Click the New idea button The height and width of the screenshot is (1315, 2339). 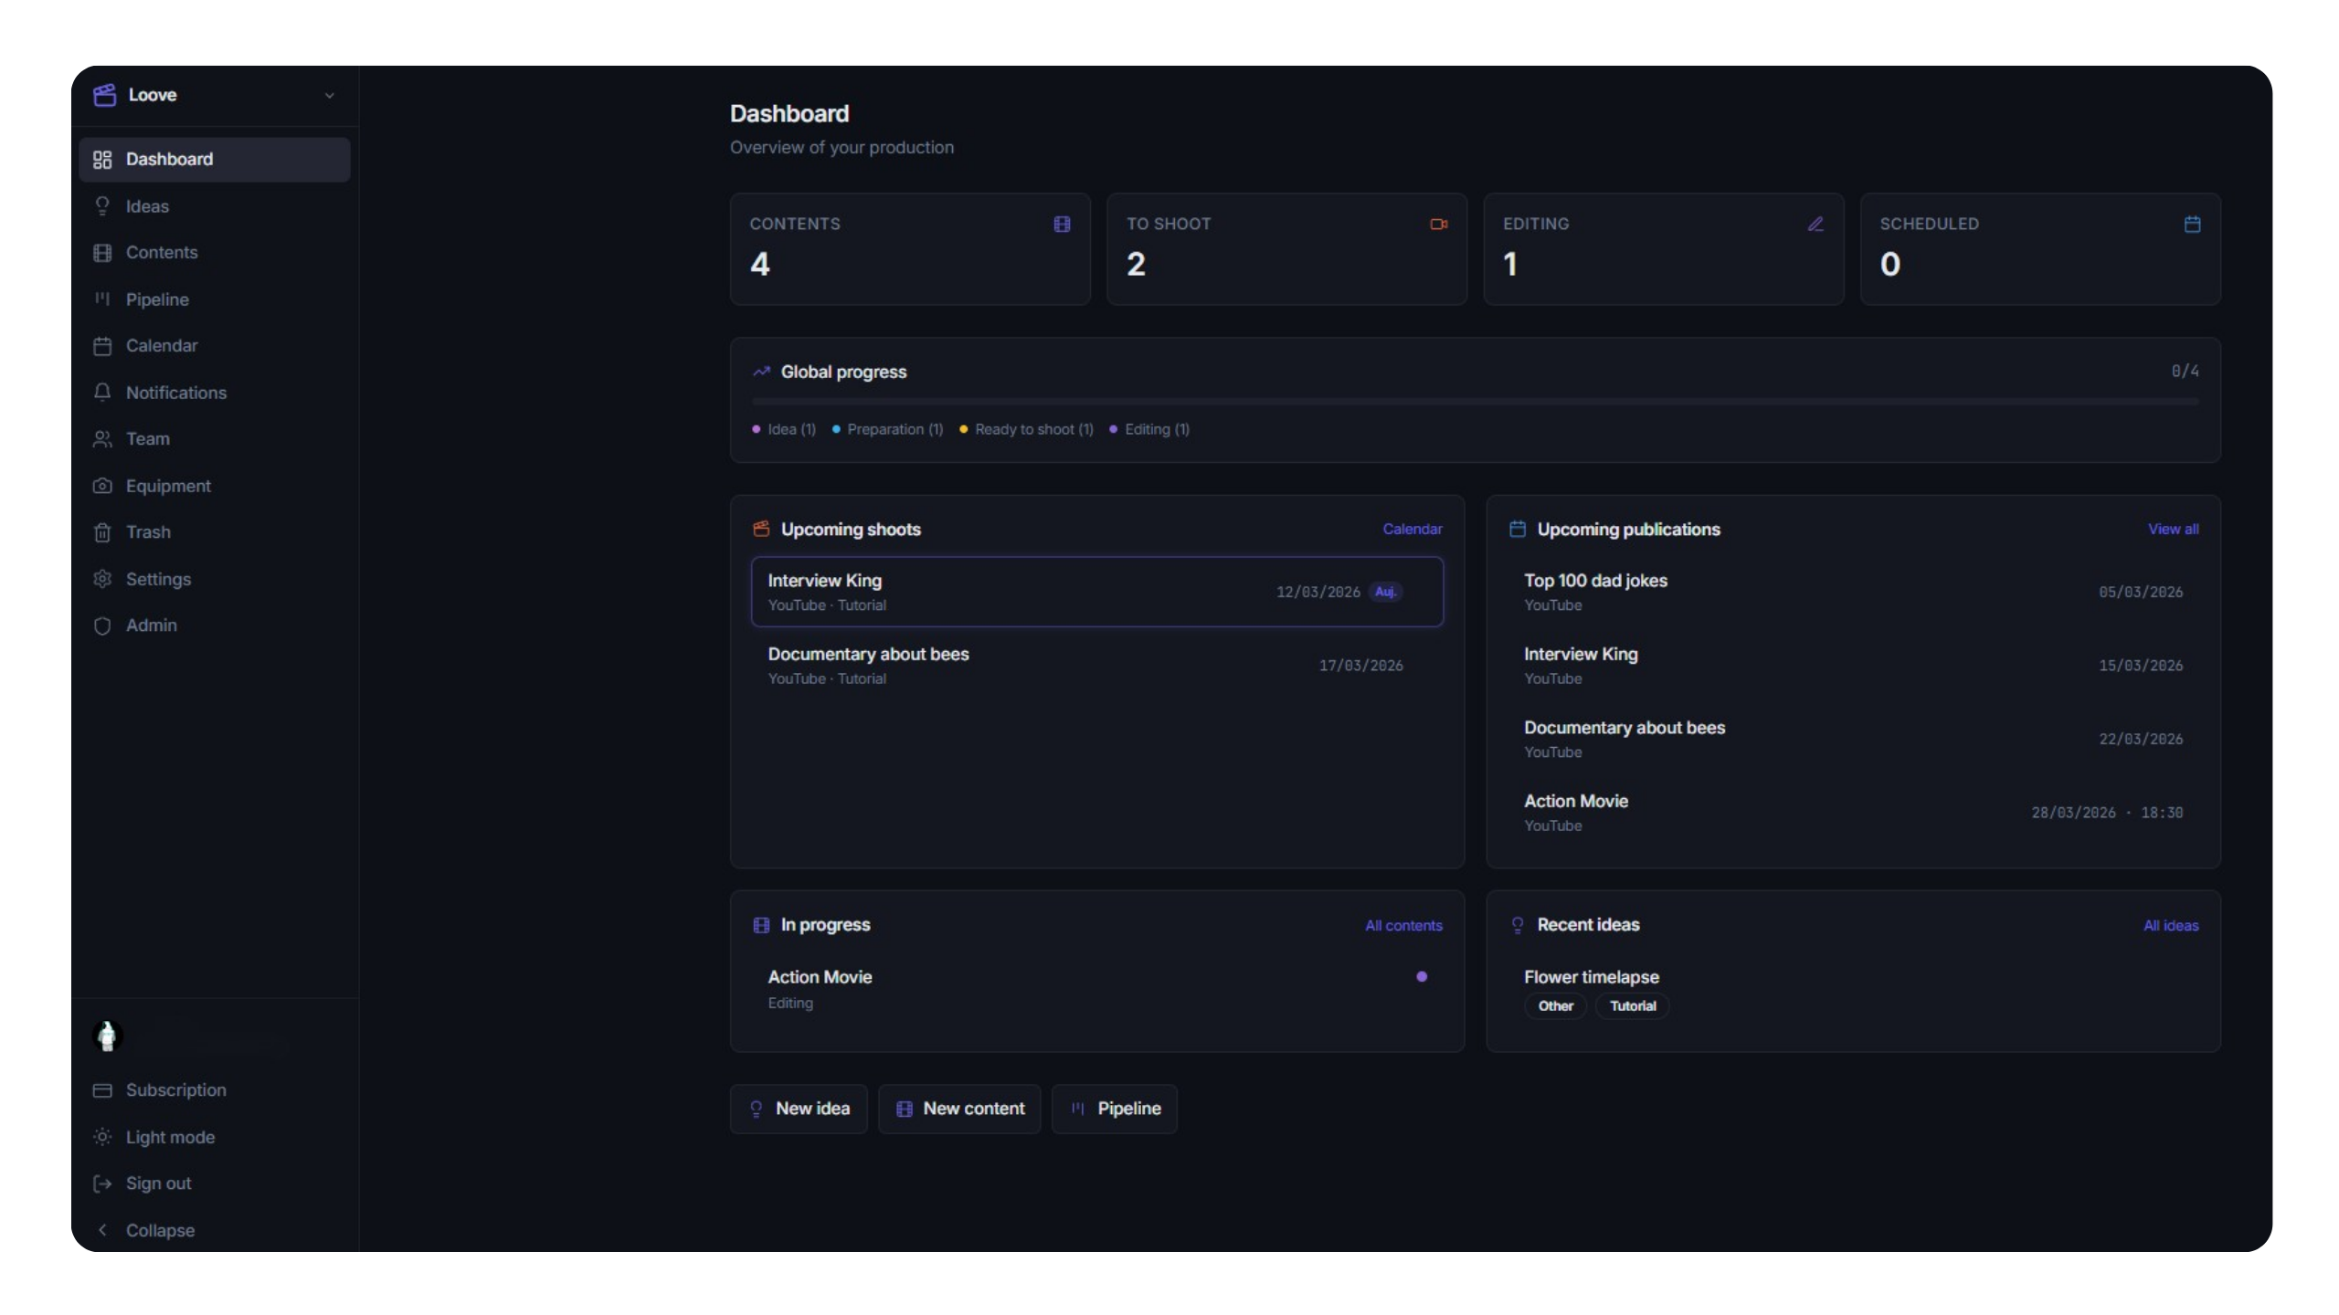tap(799, 1109)
